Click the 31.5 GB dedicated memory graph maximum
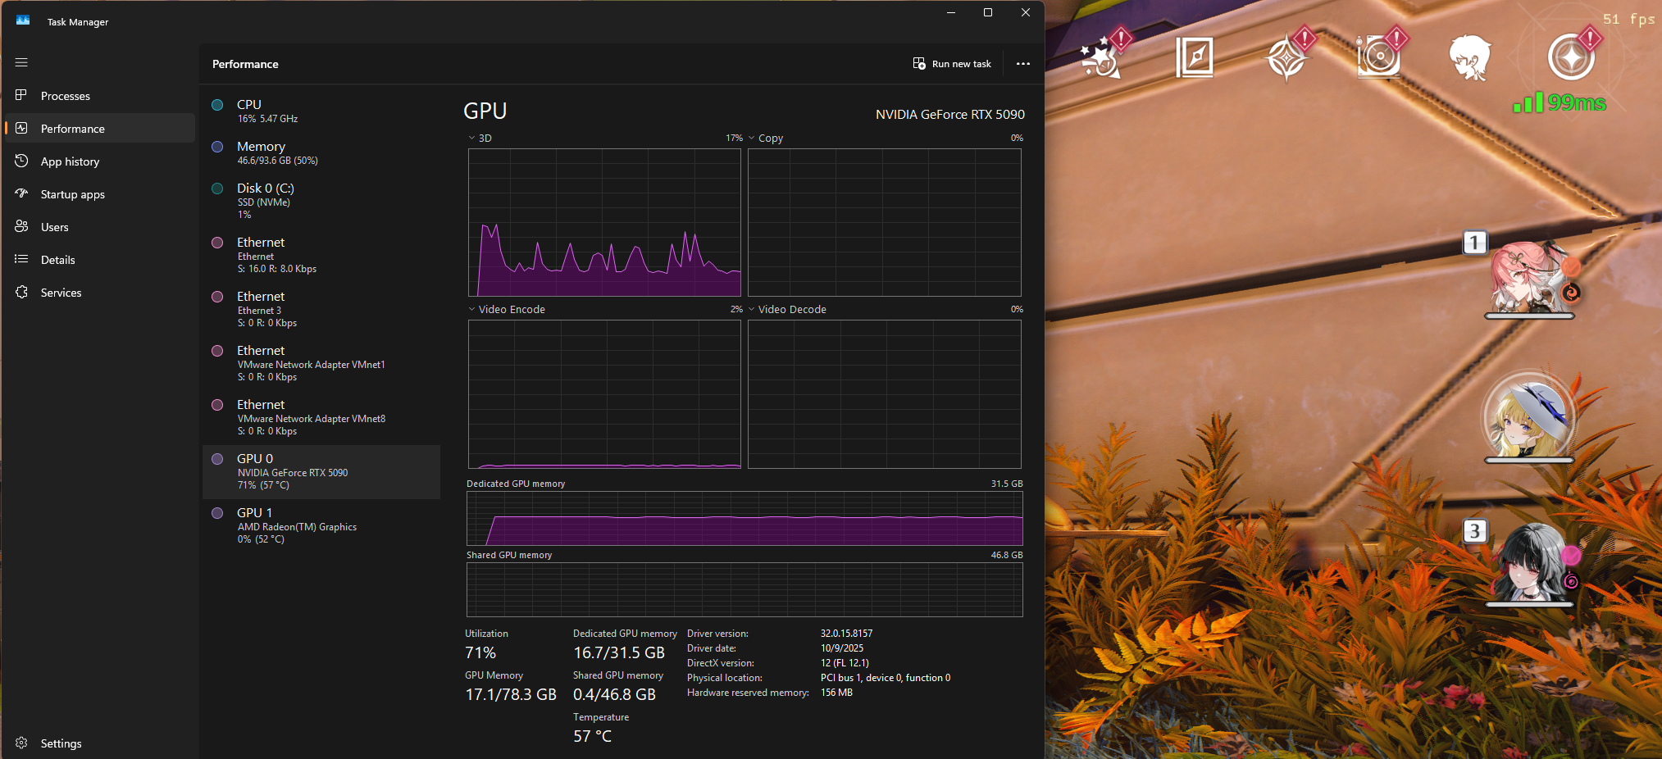This screenshot has width=1662, height=759. point(1007,484)
